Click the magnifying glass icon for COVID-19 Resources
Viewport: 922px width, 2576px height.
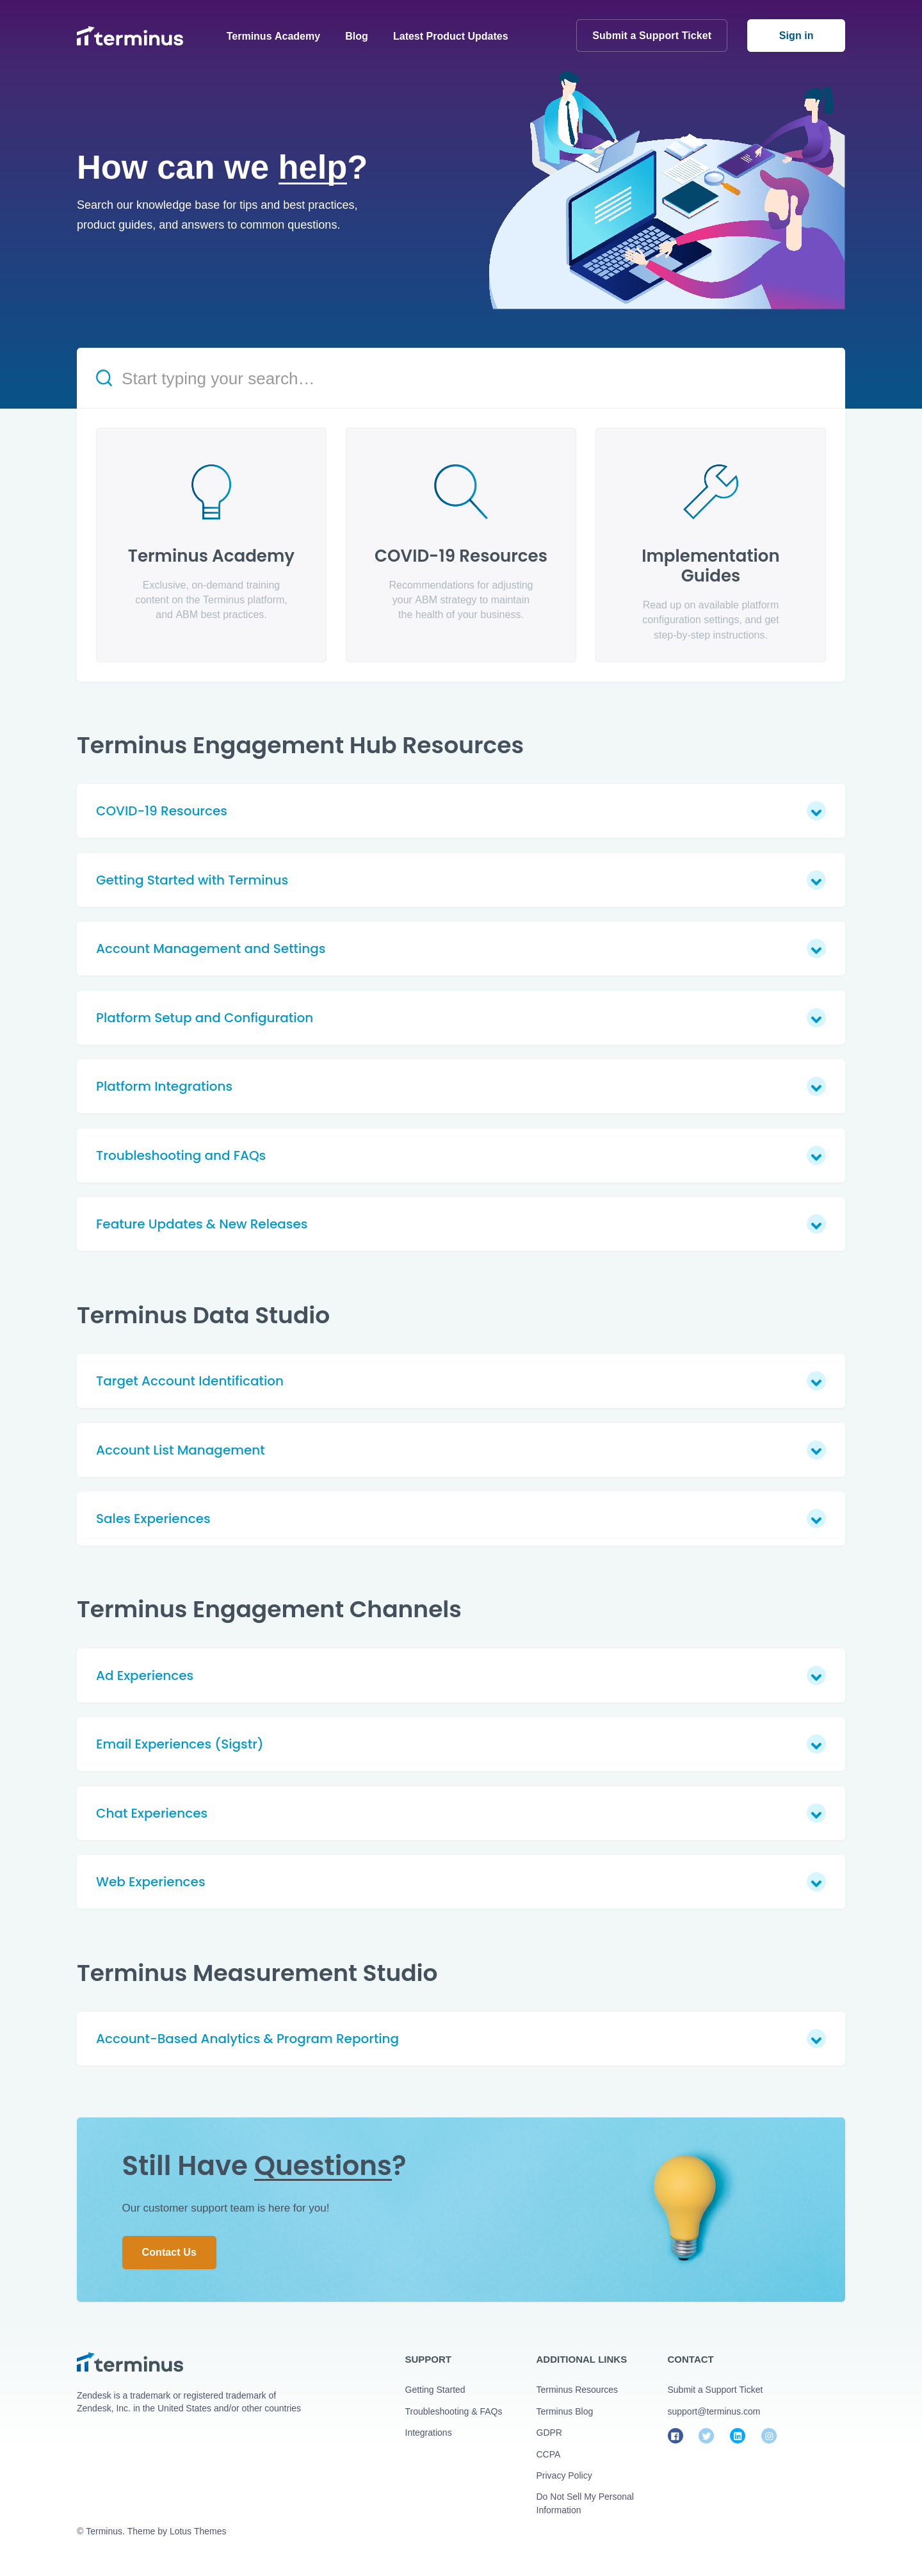click(461, 491)
